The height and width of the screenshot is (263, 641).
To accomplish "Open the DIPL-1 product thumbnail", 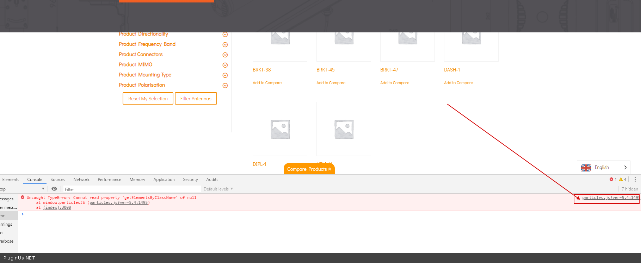I will pos(280,129).
